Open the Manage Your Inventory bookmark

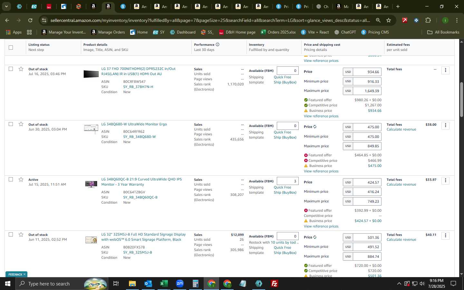63,32
